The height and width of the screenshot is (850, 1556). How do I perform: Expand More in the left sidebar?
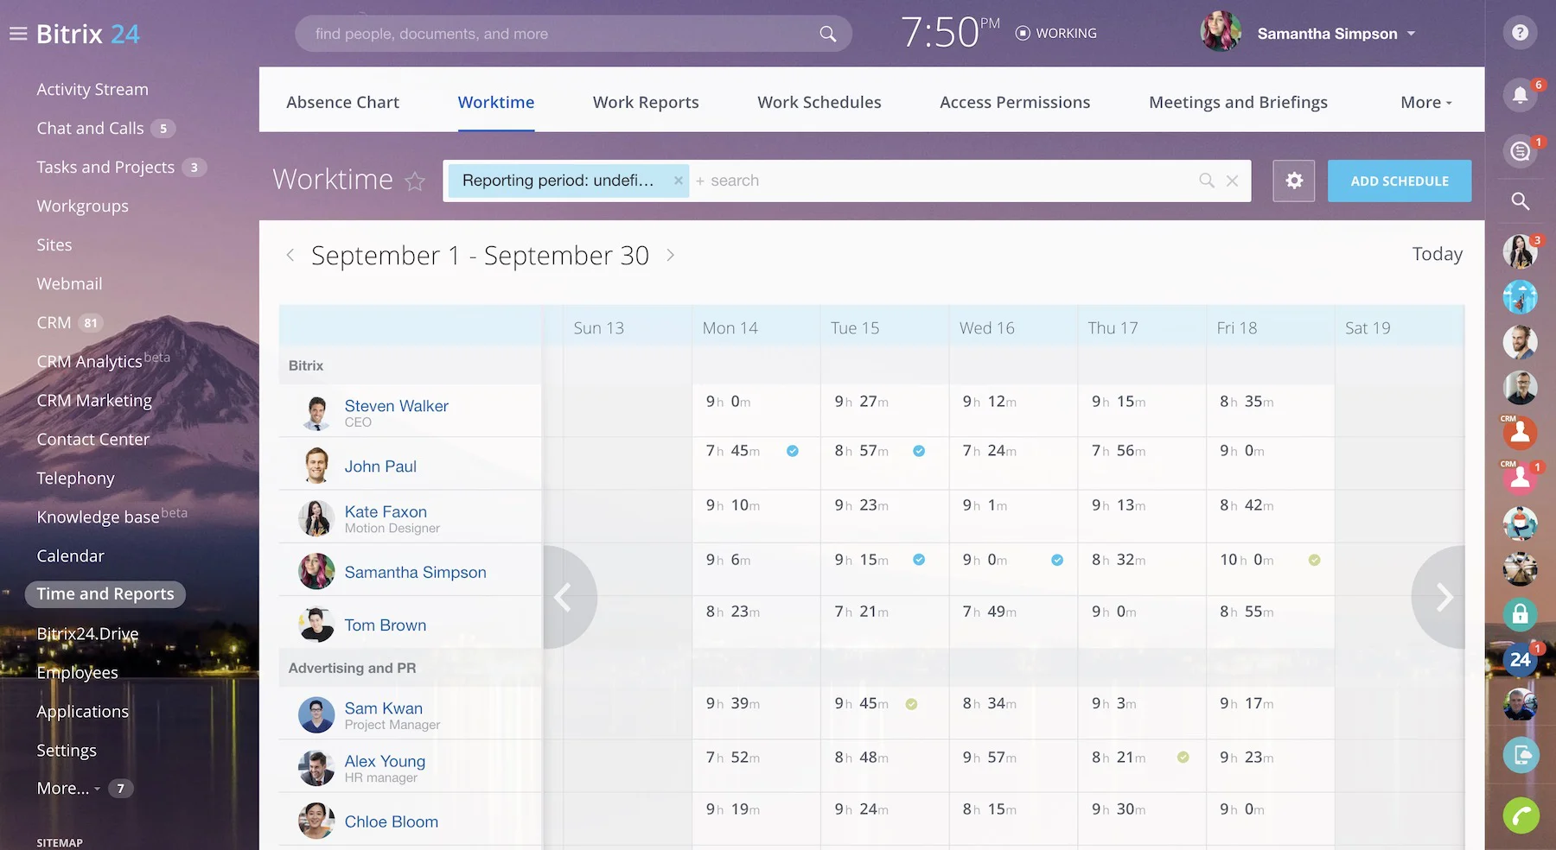click(68, 788)
